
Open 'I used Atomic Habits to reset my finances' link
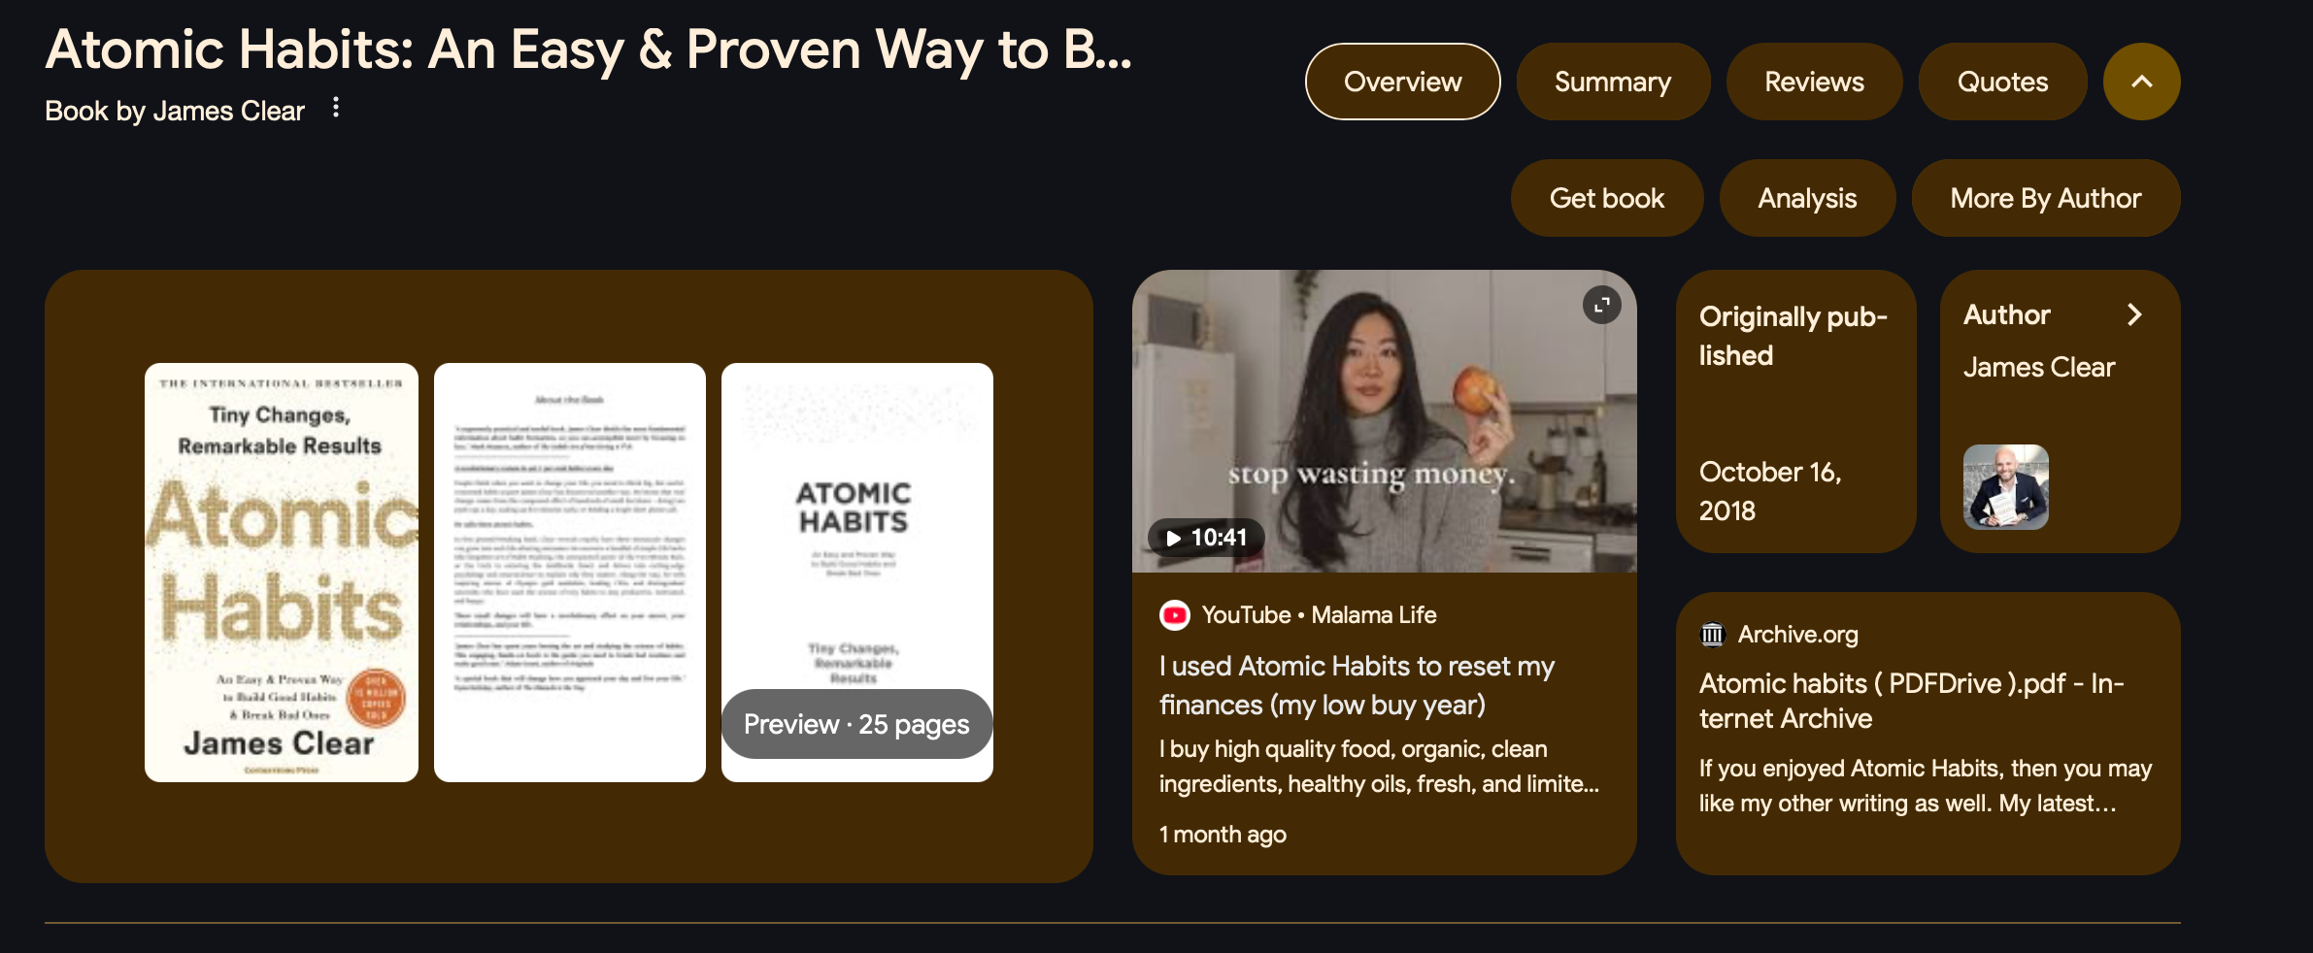point(1357,685)
